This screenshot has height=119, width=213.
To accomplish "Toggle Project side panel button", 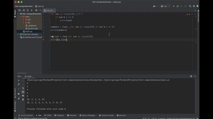I will click(15, 13).
